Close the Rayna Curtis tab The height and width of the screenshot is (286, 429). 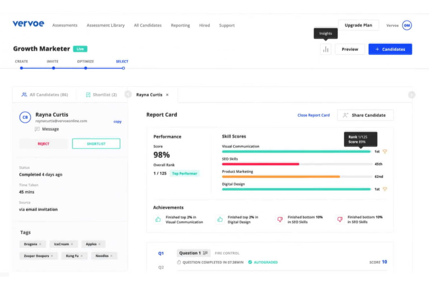[167, 95]
